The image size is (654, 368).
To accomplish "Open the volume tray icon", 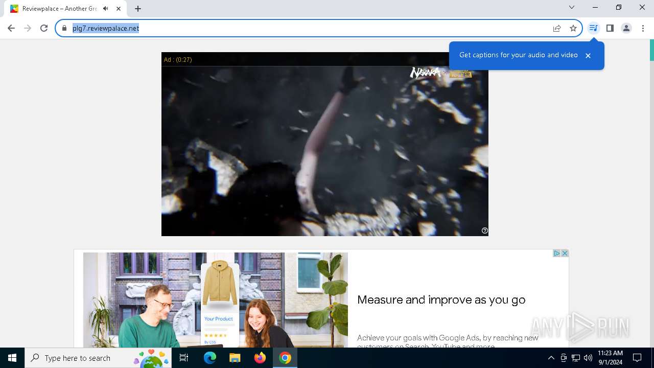I will 588,358.
